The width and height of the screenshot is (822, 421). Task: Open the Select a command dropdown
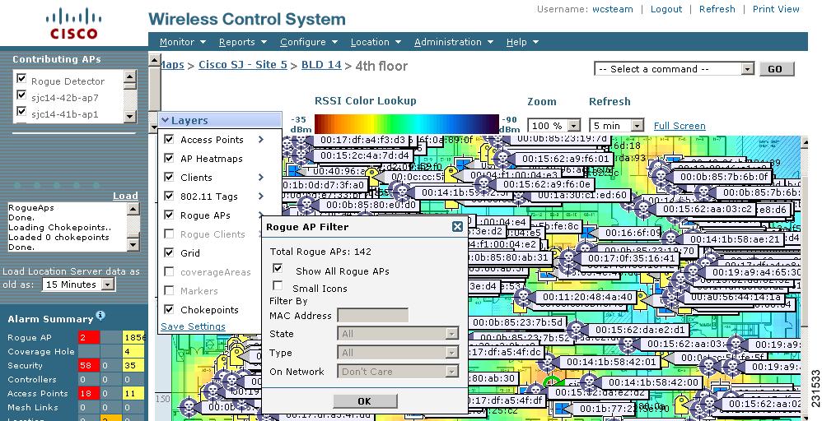(675, 68)
